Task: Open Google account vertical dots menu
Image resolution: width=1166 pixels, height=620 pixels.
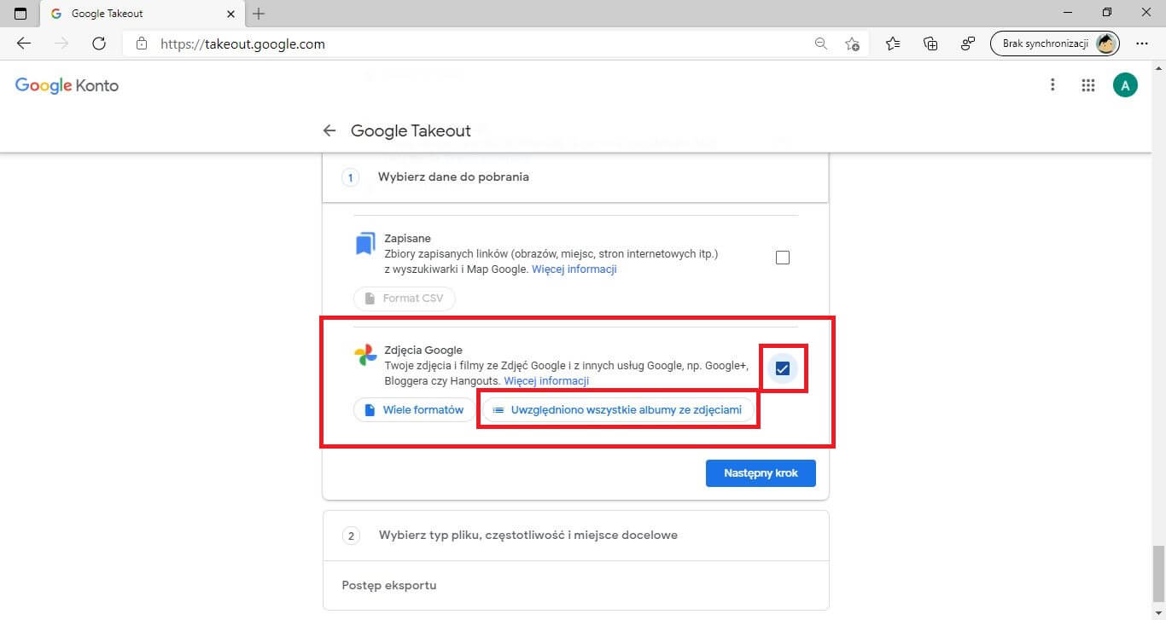Action: (1053, 84)
